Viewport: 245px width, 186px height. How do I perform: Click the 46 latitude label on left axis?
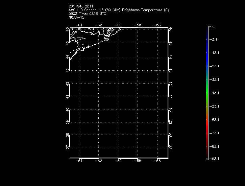point(68,30)
